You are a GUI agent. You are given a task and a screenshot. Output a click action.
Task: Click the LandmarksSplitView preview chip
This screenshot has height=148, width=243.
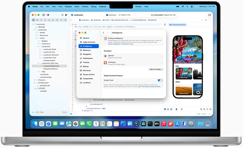point(178,25)
